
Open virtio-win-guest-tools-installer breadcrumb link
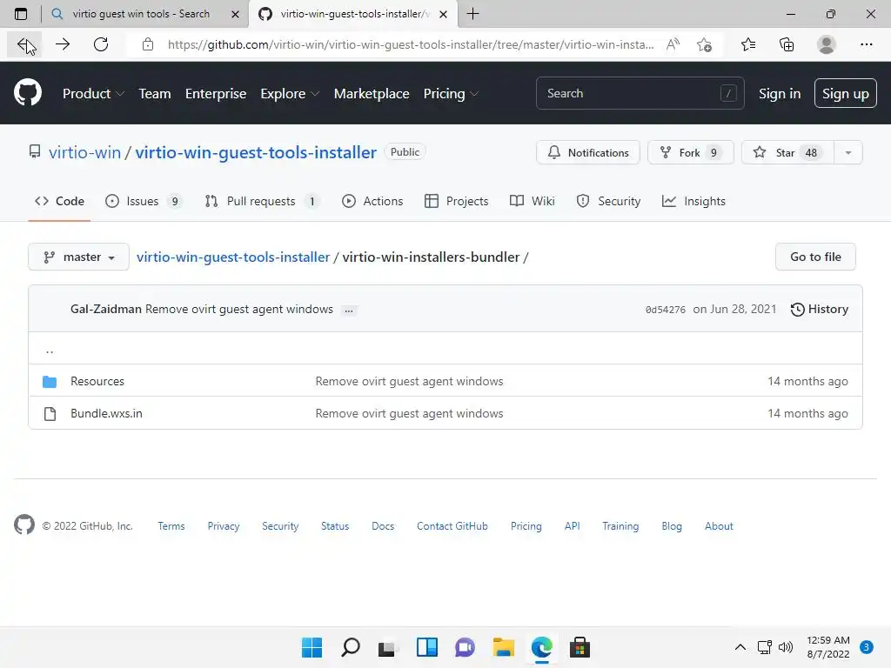click(233, 257)
